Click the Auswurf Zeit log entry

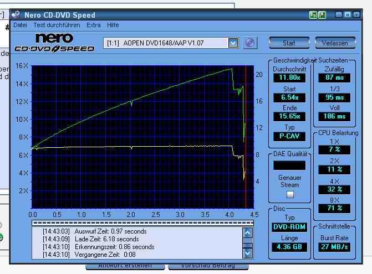pos(95,231)
